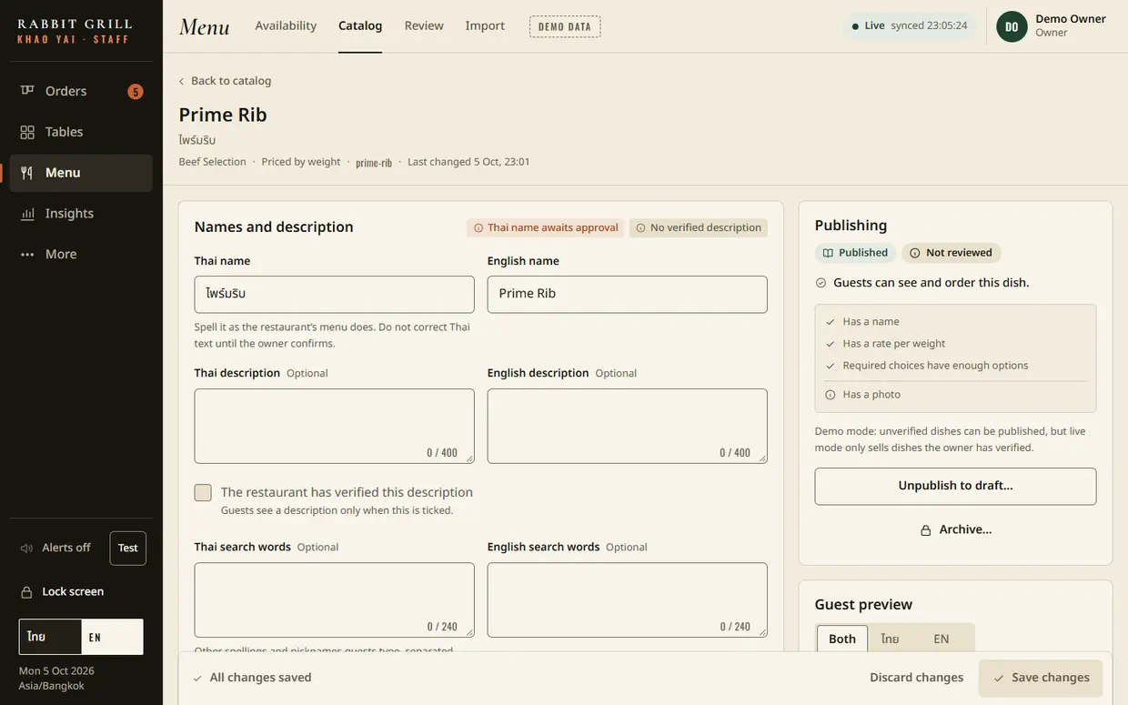Viewport: 1128px width, 705px height.
Task: Click the No verified description info icon
Action: (x=640, y=228)
